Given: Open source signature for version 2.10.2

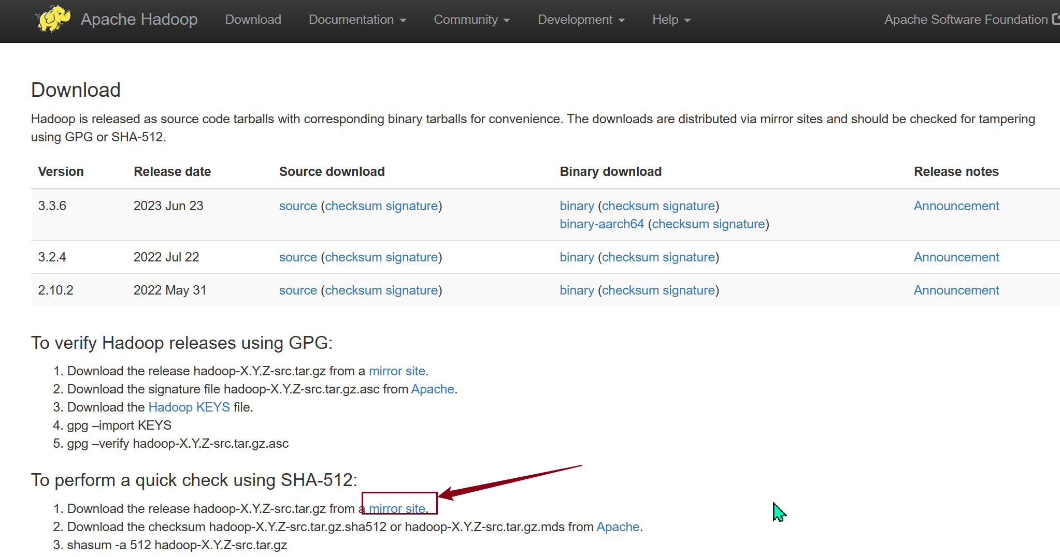Looking at the screenshot, I should [412, 290].
